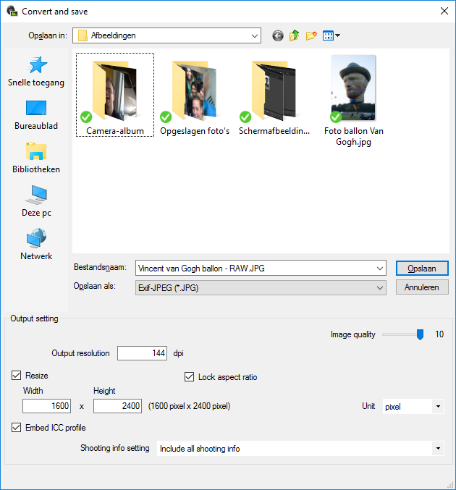This screenshot has height=490, width=456.
Task: Click the Back navigation arrow icon
Action: 278,35
